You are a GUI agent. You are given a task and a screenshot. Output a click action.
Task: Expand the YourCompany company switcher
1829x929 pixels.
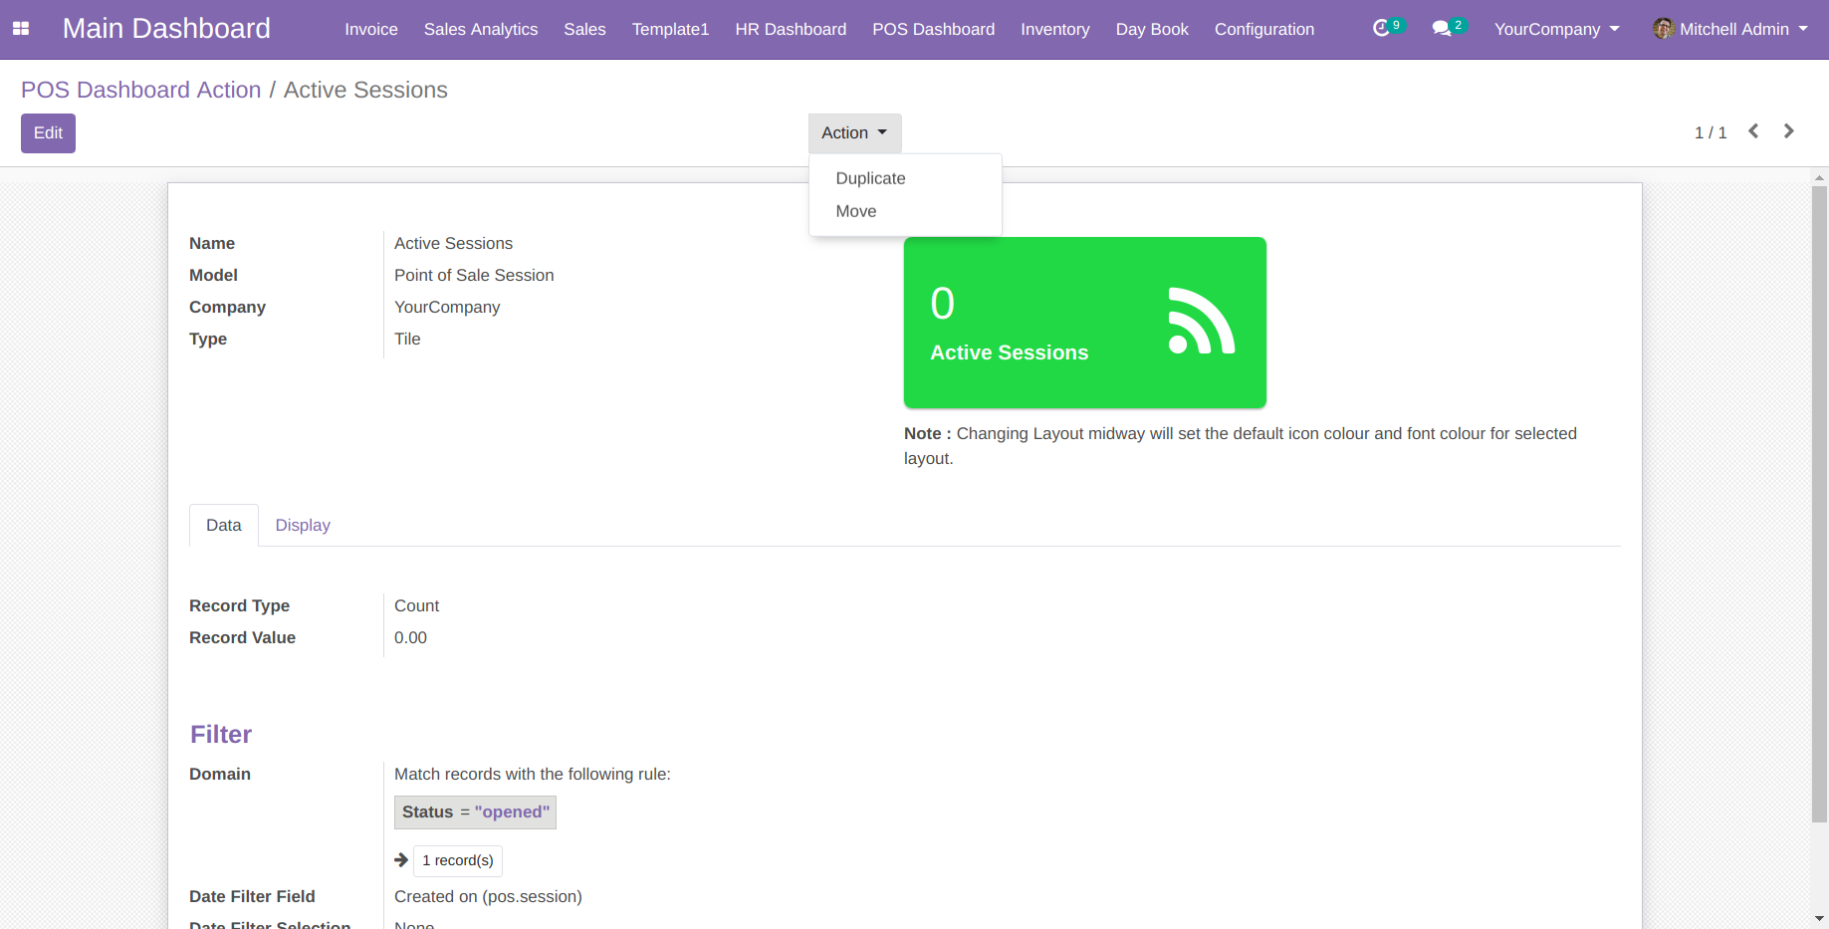[1556, 29]
